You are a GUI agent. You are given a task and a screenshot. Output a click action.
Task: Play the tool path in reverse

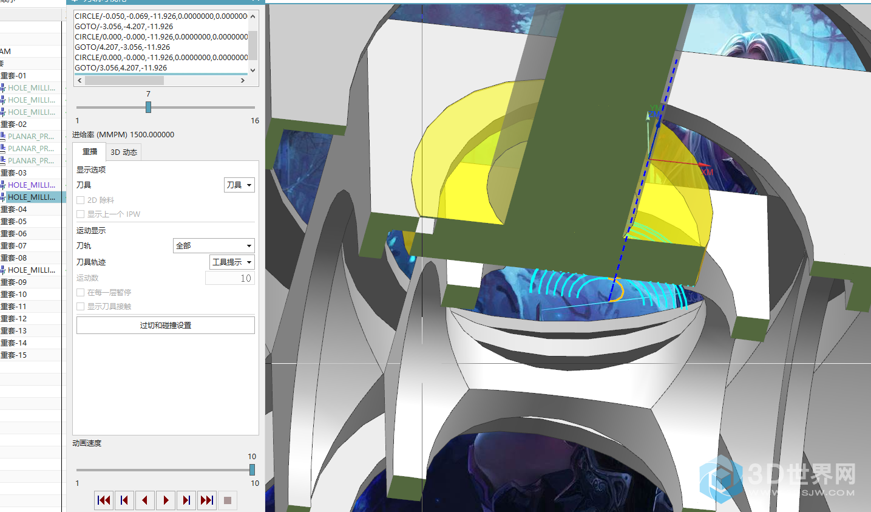pyautogui.click(x=145, y=500)
